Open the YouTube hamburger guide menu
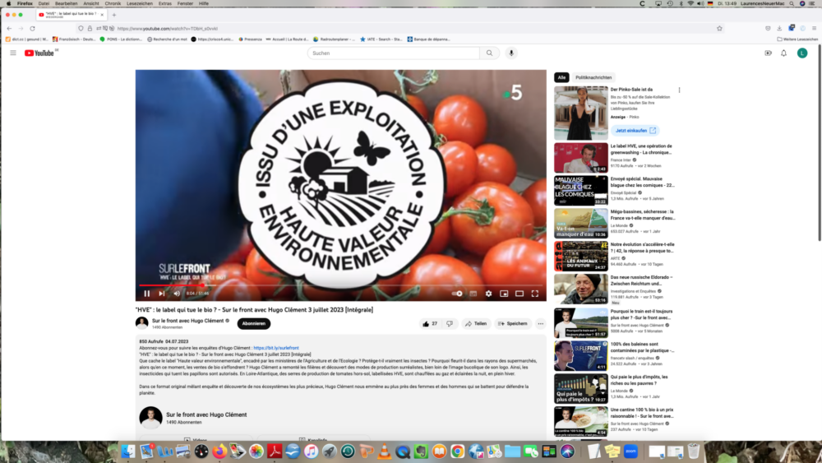The height and width of the screenshot is (463, 822). point(13,53)
